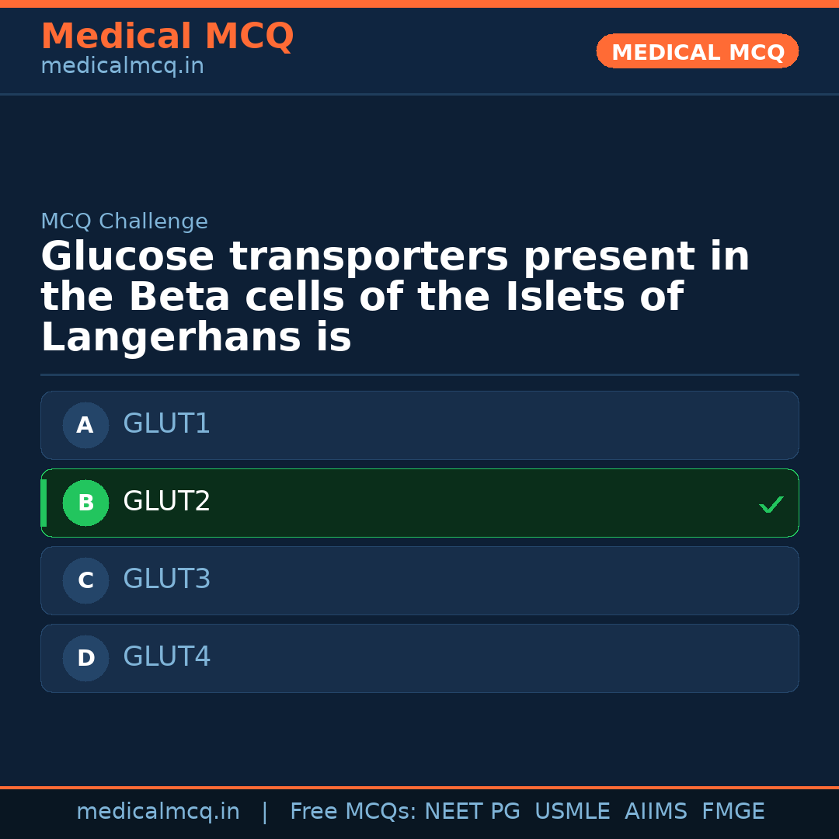Click FMGE in the footer
The height and width of the screenshot is (839, 839).
(733, 812)
